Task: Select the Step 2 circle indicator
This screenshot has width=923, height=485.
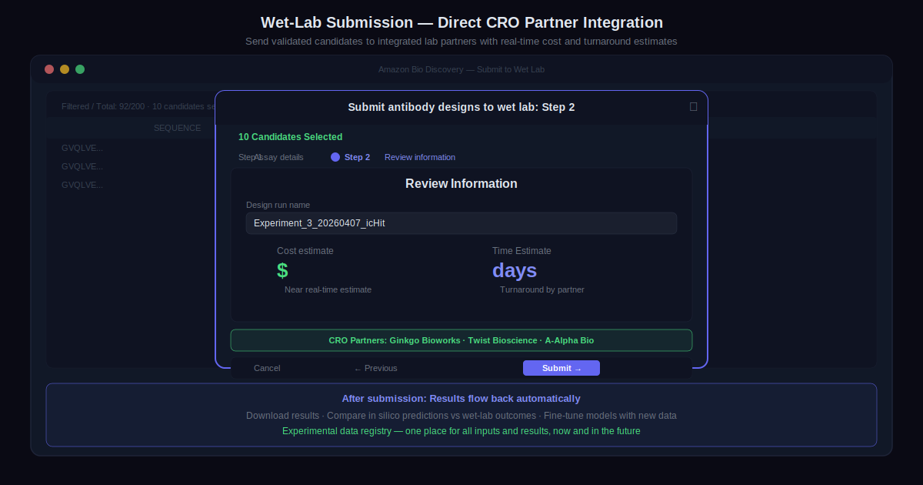Action: click(x=335, y=157)
